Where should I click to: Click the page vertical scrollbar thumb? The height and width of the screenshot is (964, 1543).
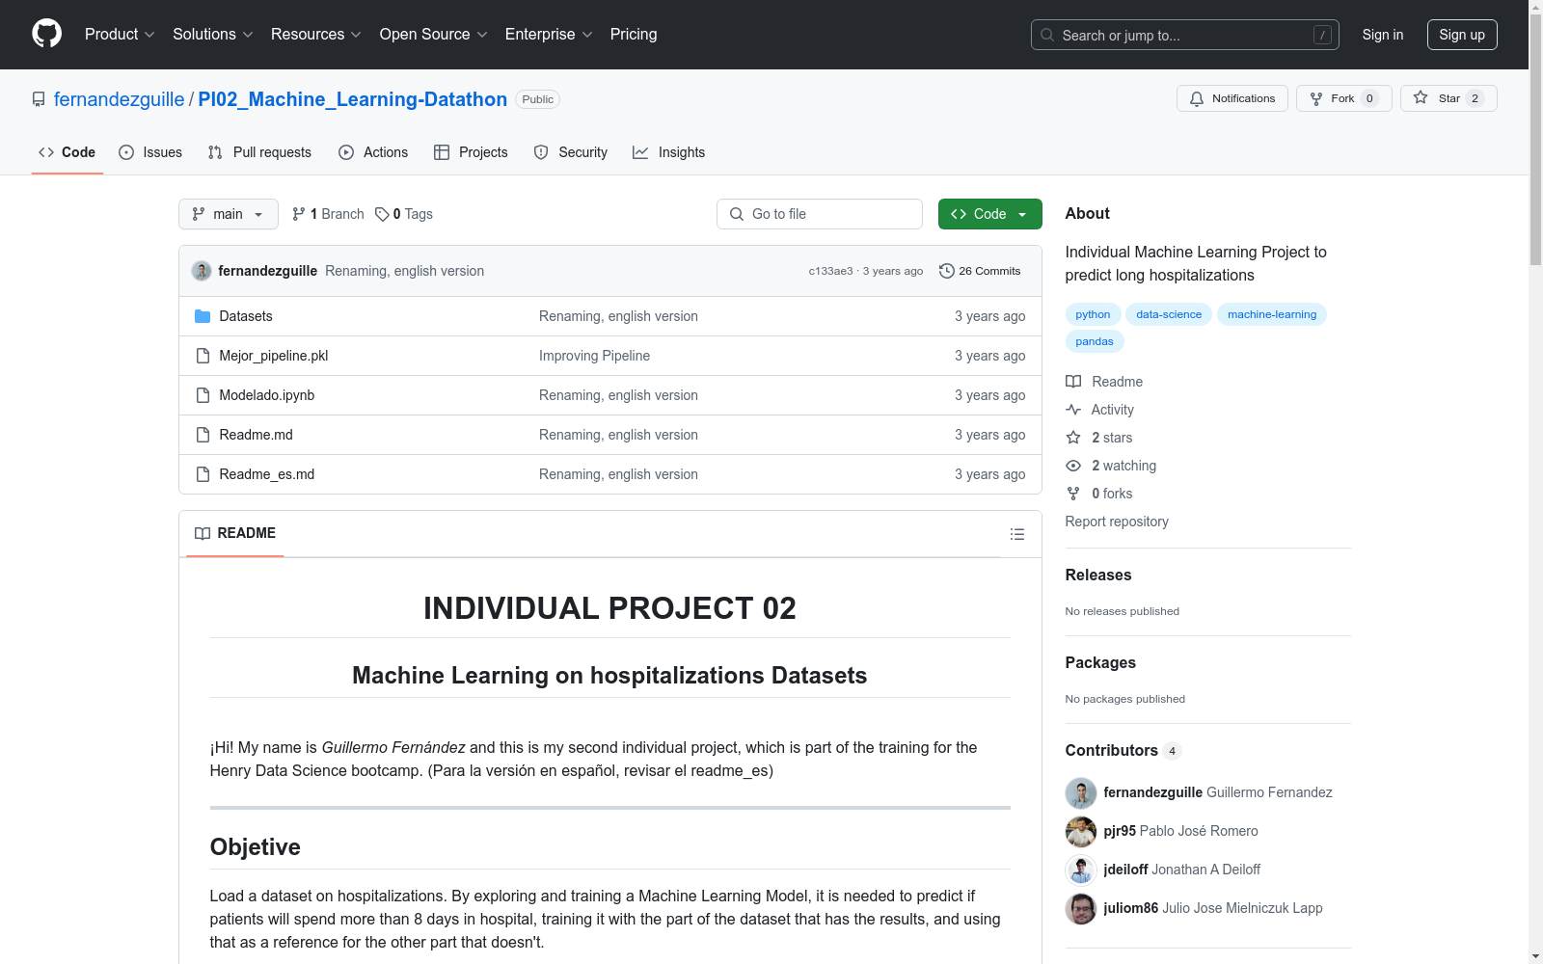(1536, 140)
